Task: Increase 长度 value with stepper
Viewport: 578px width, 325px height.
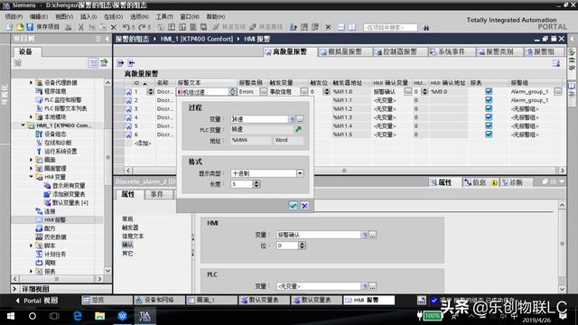Action: click(x=256, y=182)
